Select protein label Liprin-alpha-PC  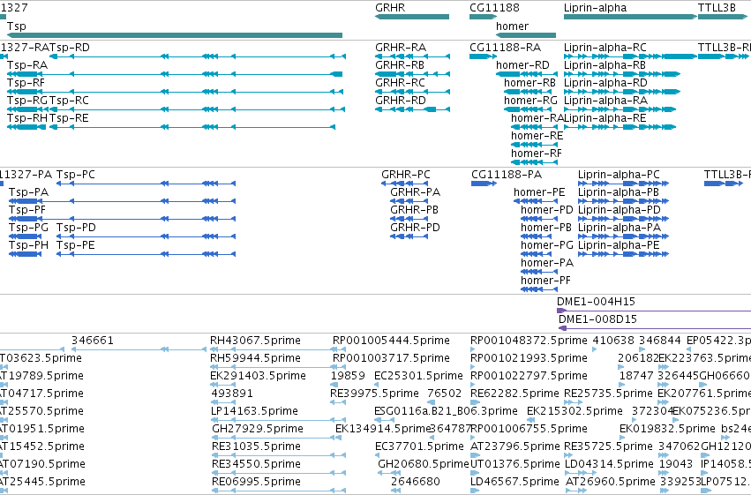(x=619, y=175)
